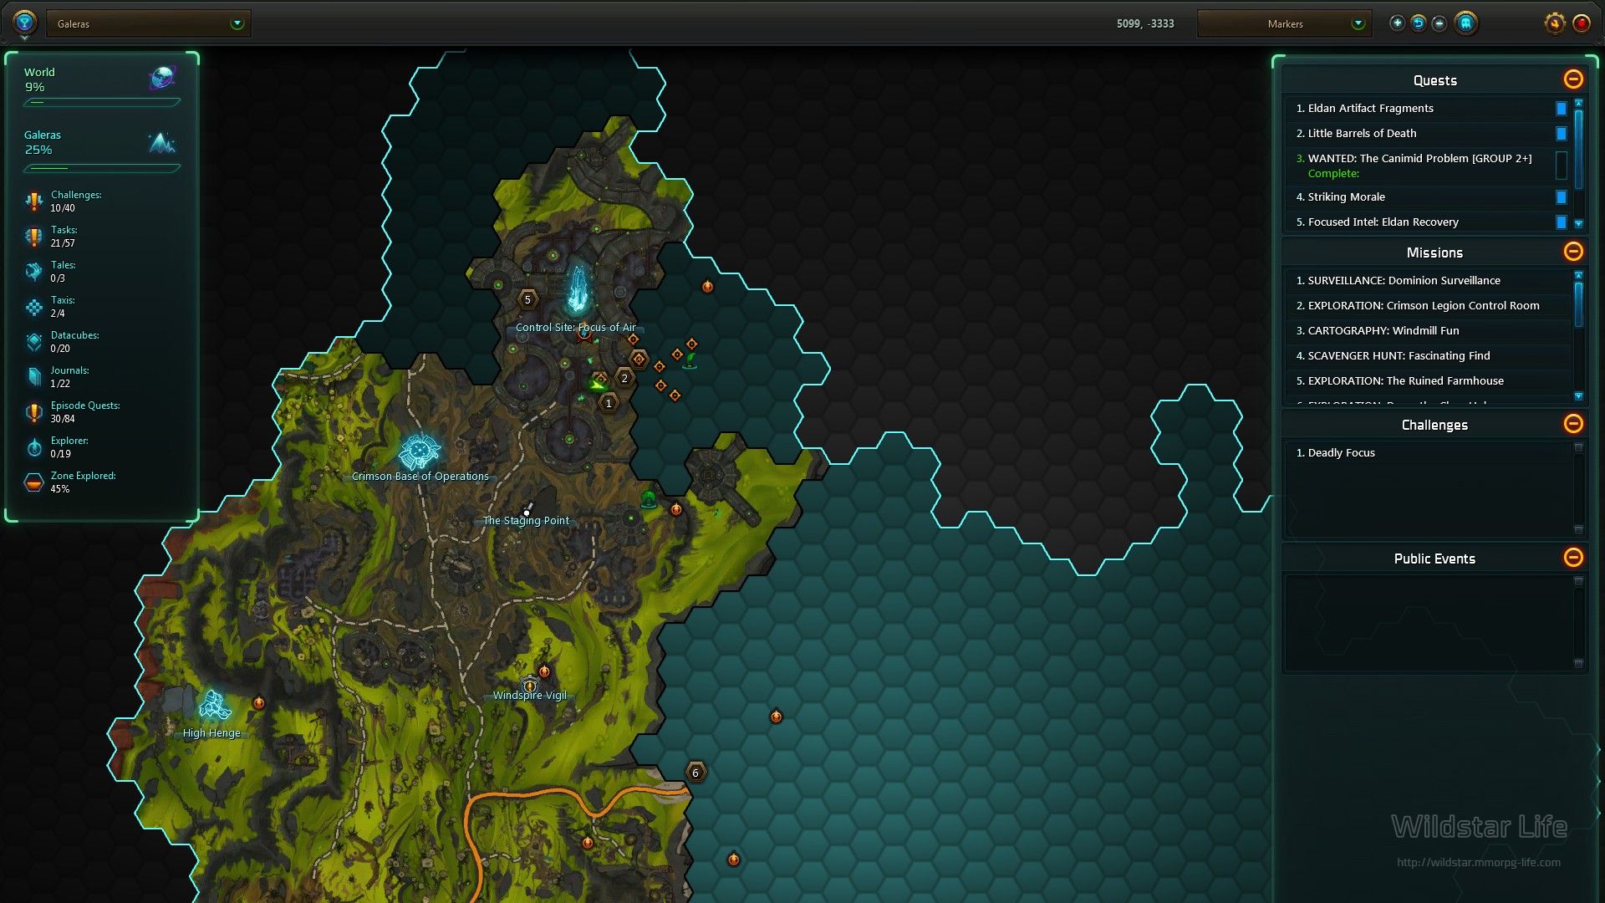Open map settings wrench gear icon
The width and height of the screenshot is (1605, 903).
[1554, 23]
